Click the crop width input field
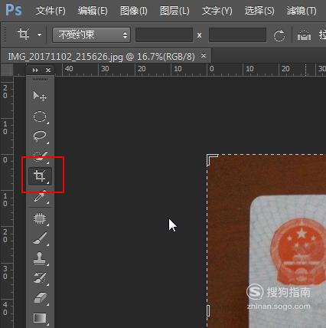This screenshot has height=328, width=326. pos(164,34)
